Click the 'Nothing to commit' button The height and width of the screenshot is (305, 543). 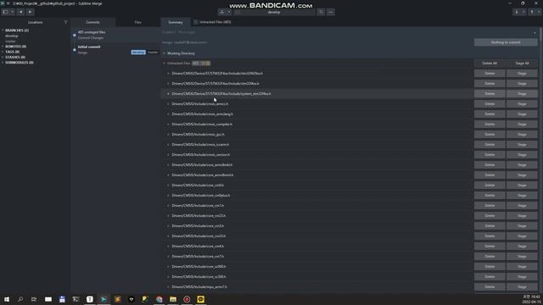click(506, 42)
